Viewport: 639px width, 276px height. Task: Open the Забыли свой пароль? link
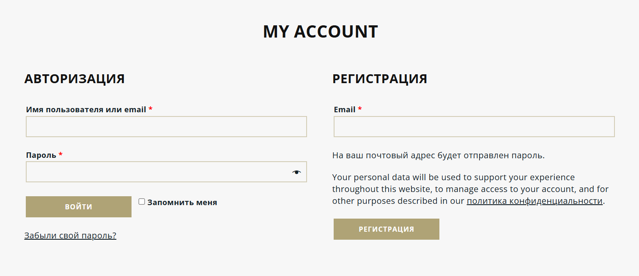point(71,235)
